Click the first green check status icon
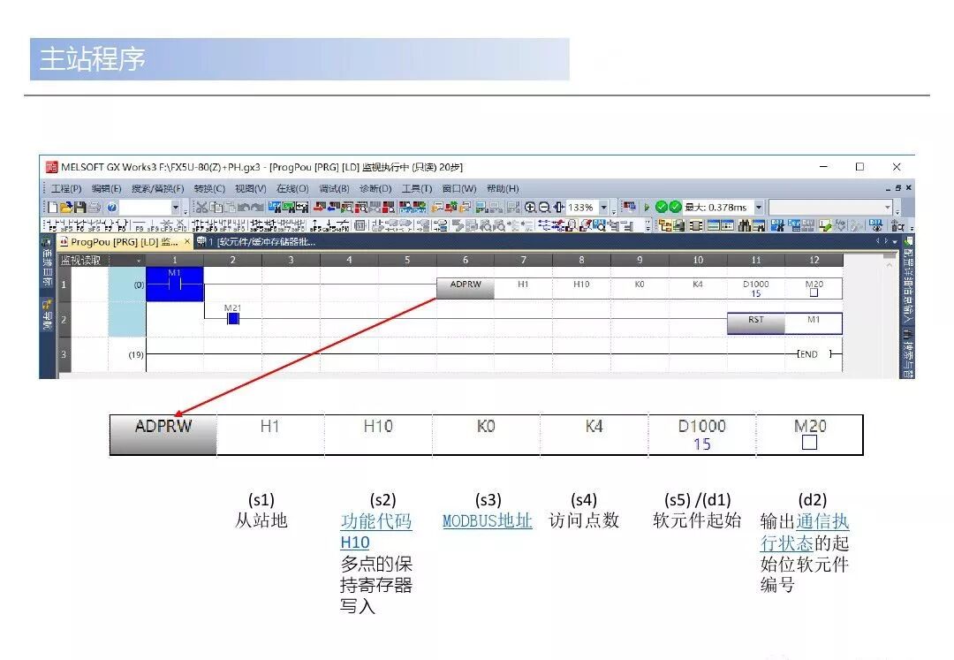The image size is (954, 660). coord(661,208)
